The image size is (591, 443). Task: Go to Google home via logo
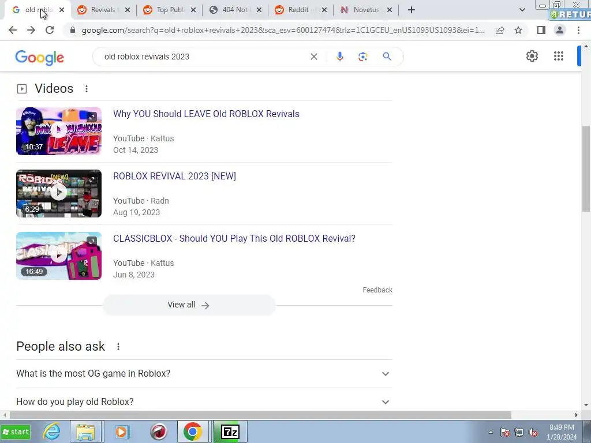(40, 58)
